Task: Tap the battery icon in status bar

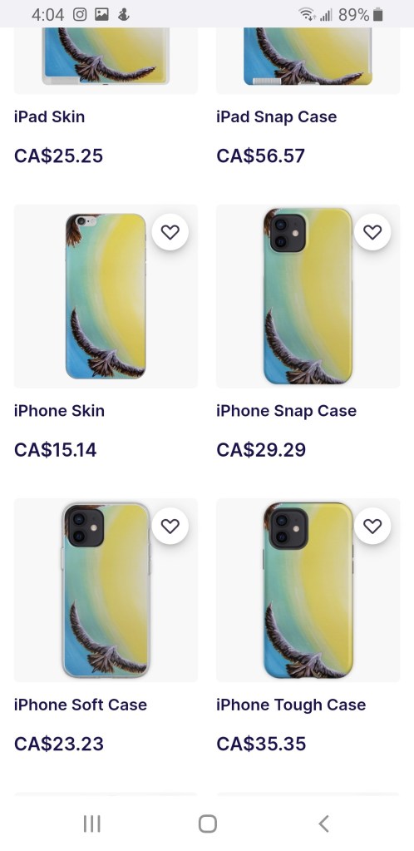Action: [x=378, y=15]
